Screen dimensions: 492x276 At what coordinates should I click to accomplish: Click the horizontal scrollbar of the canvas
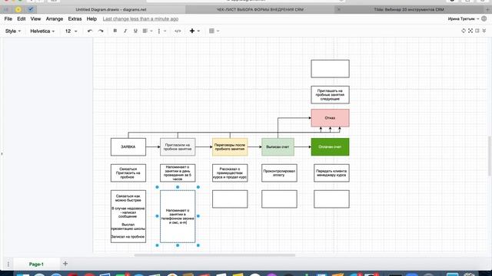click(214, 255)
